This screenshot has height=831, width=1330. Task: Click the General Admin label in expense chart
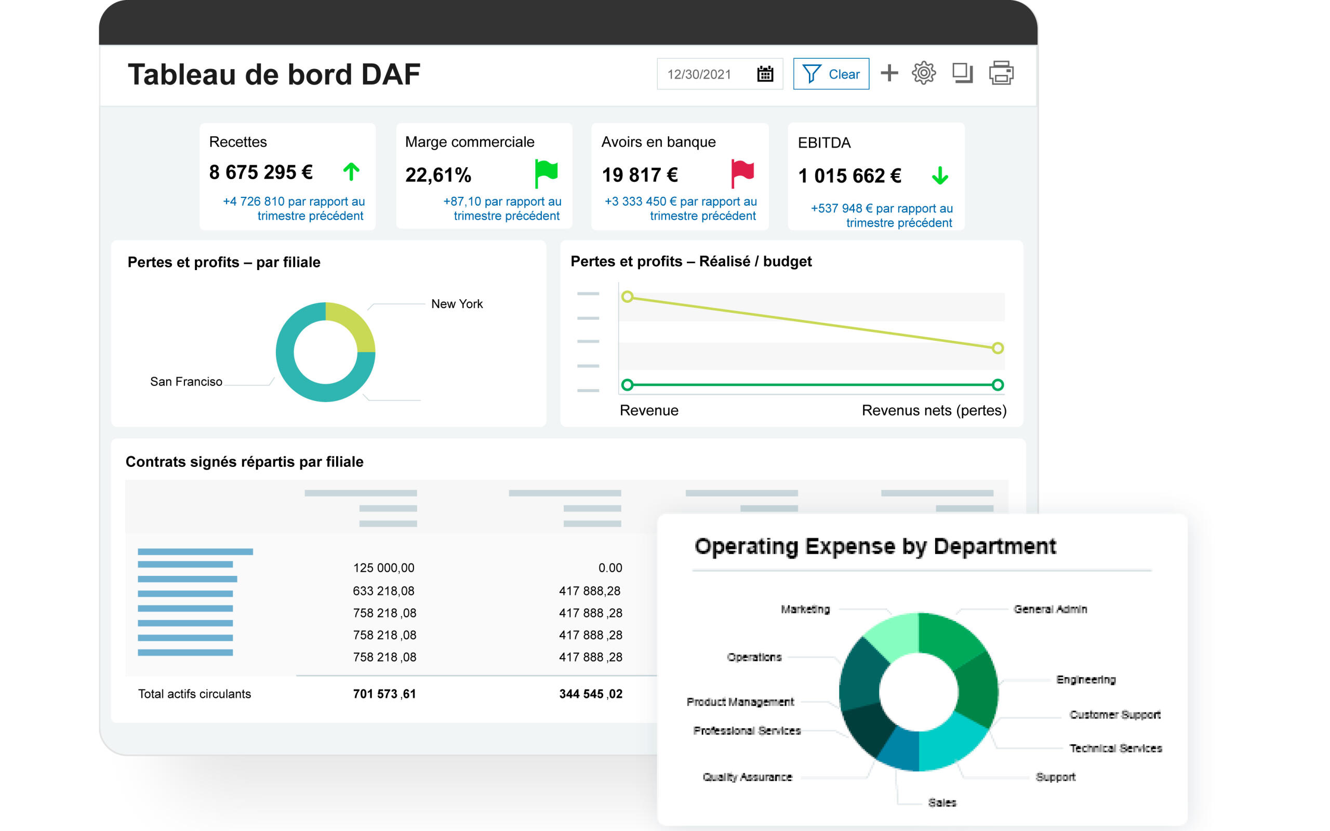tap(1050, 609)
